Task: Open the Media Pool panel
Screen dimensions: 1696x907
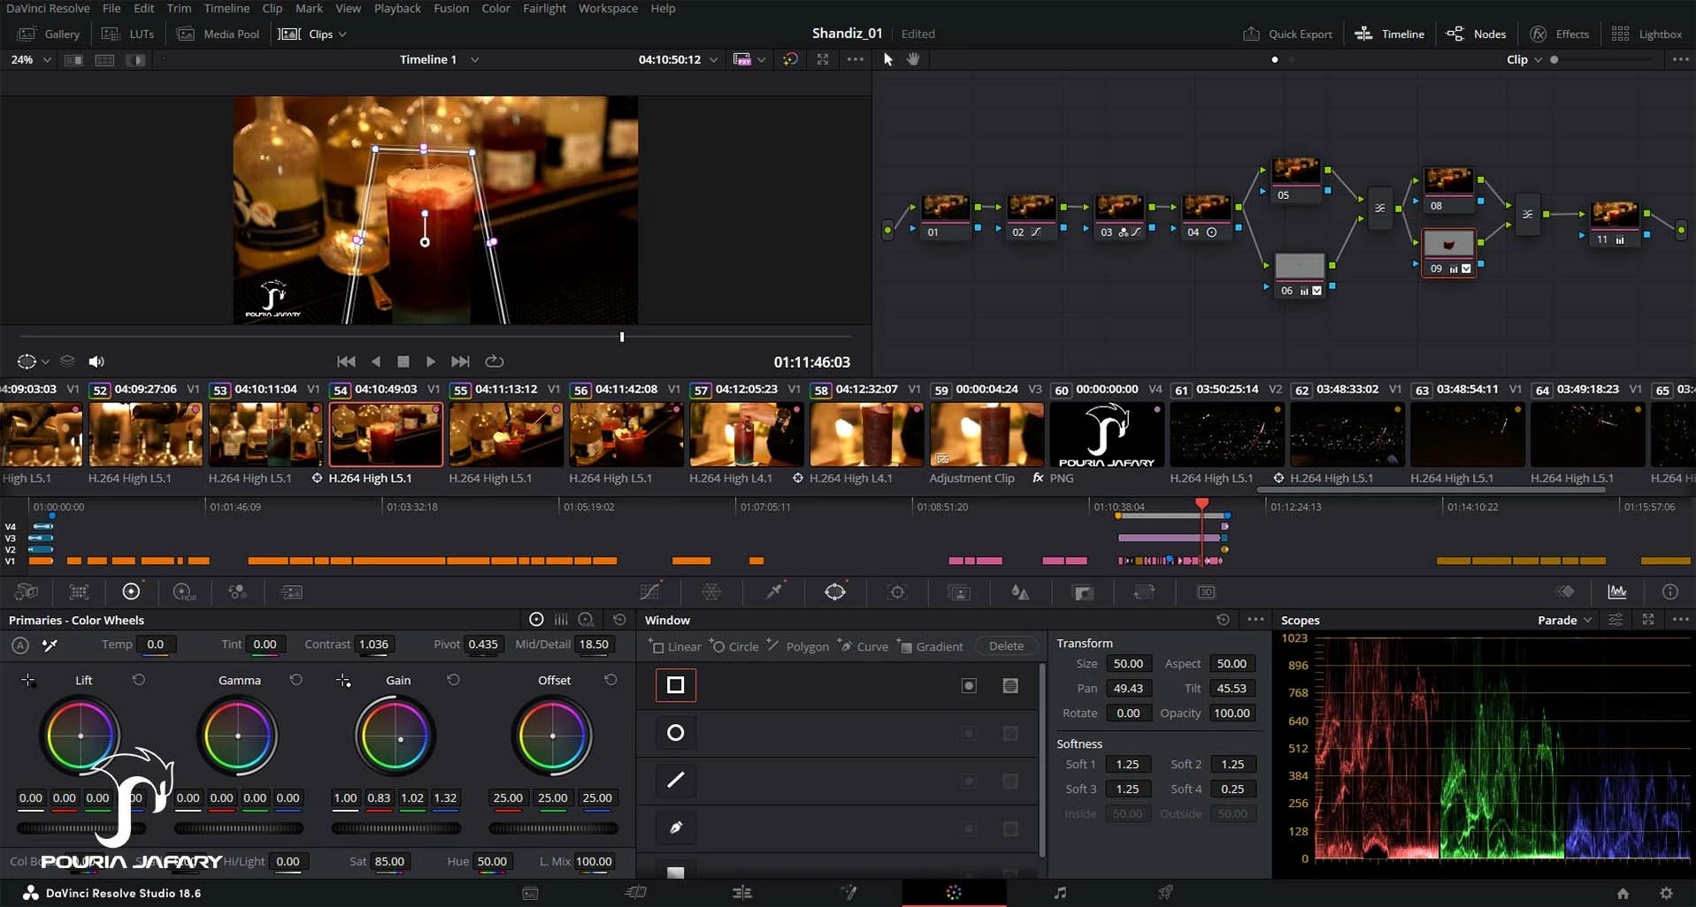Action: tap(219, 34)
